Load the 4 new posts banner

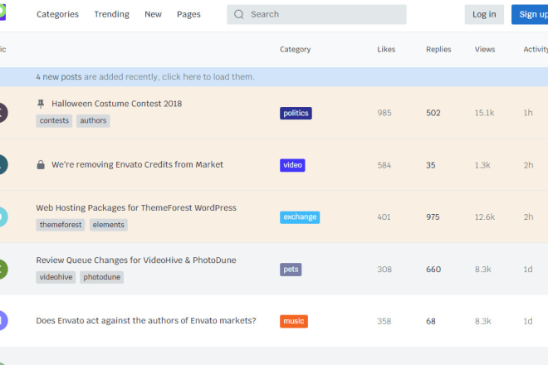coord(274,77)
